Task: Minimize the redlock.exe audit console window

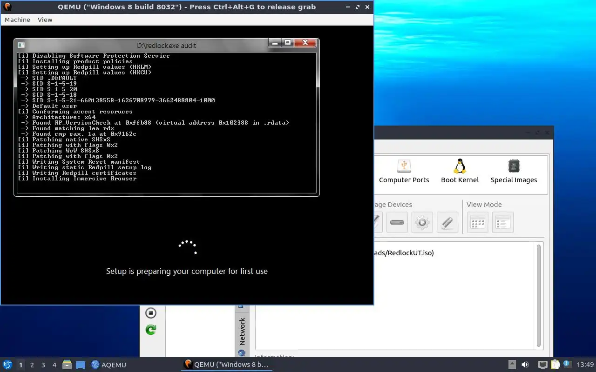Action: click(x=275, y=42)
